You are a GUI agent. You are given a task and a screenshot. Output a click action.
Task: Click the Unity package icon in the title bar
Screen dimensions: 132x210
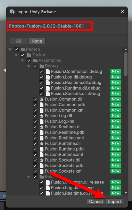tap(12, 11)
